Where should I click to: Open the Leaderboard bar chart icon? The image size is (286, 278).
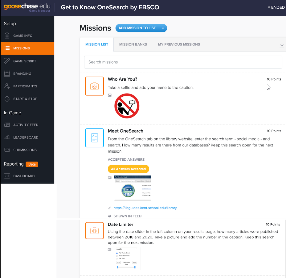(7, 137)
